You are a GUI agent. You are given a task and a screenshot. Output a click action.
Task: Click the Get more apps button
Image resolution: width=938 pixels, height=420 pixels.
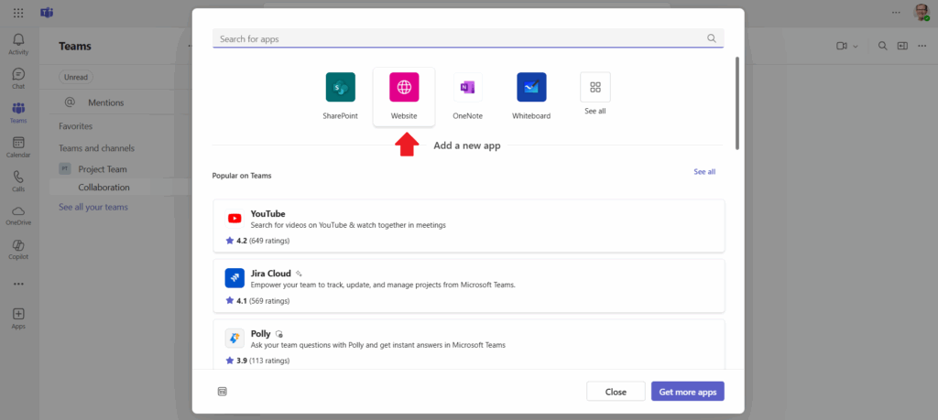[688, 392]
